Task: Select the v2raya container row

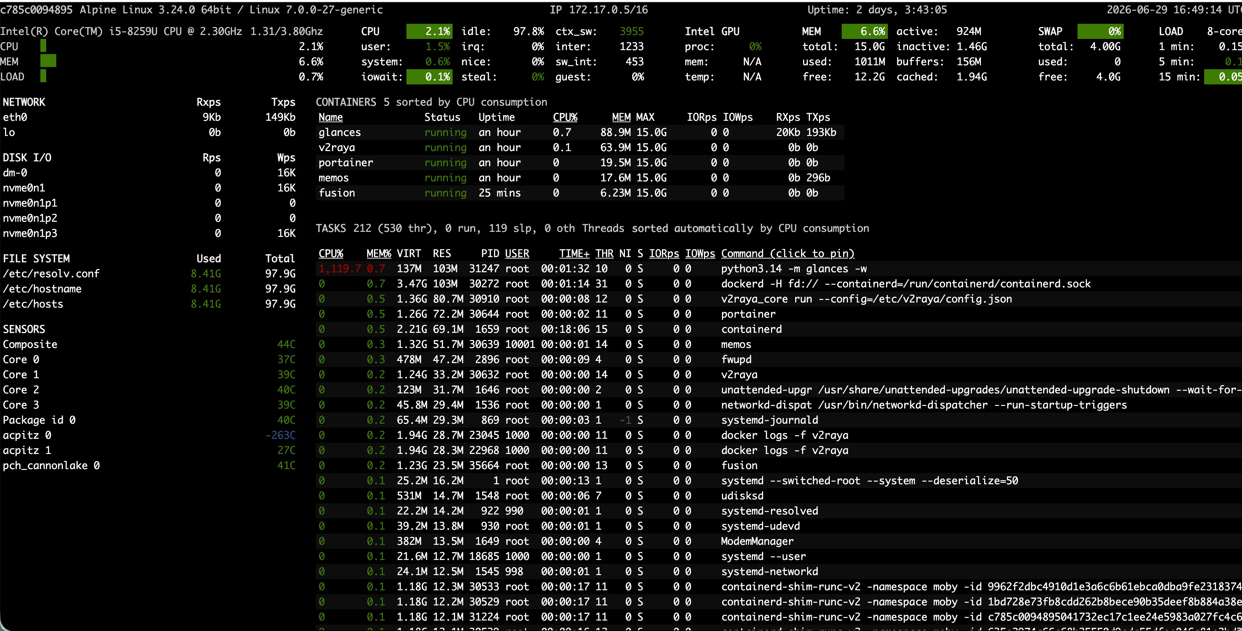Action: coord(580,147)
